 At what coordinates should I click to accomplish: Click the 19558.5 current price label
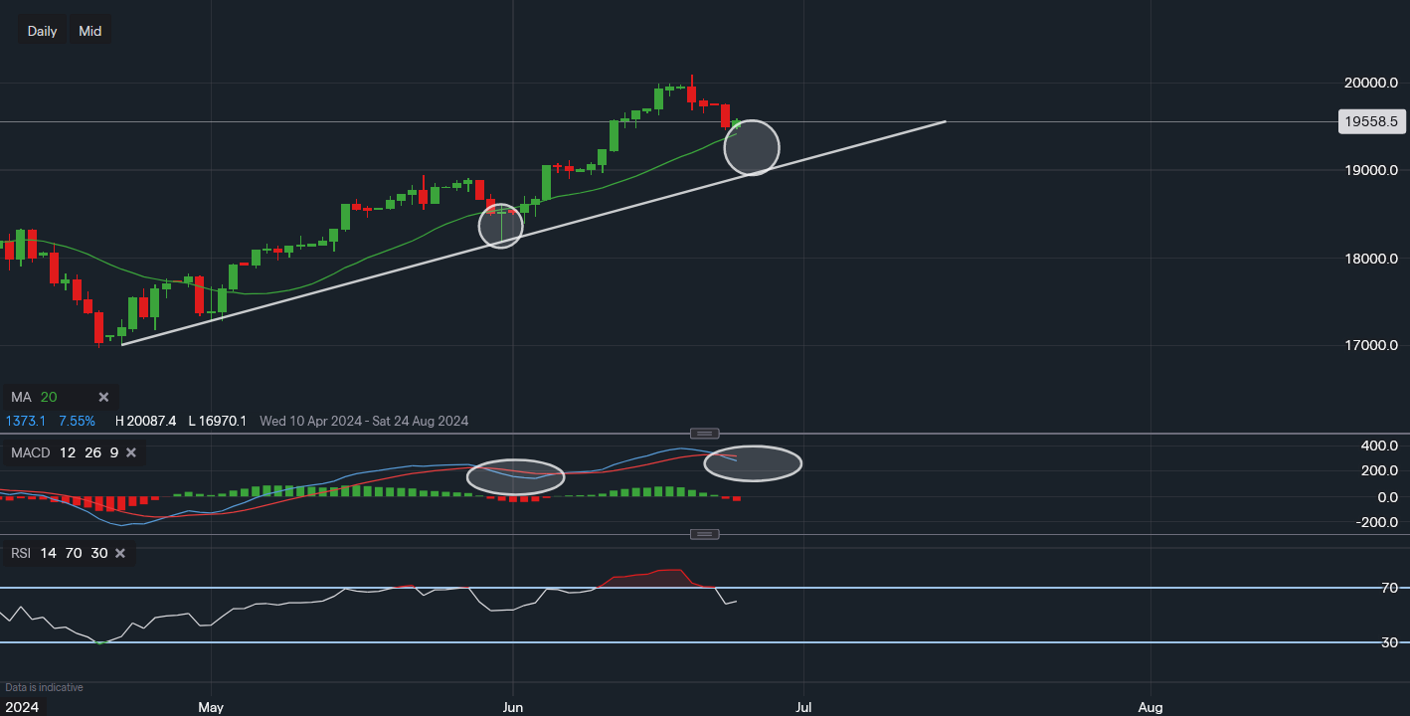coord(1372,121)
